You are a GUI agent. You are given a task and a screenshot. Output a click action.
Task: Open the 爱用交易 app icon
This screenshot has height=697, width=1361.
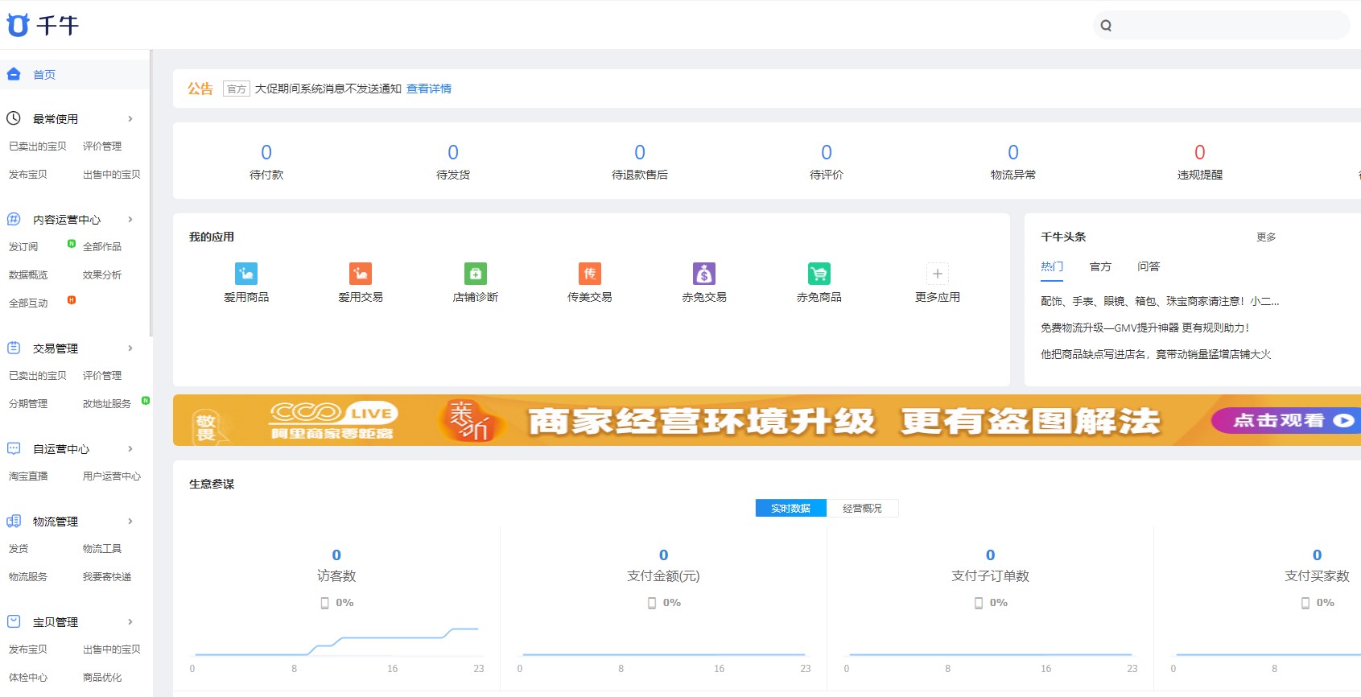point(361,274)
